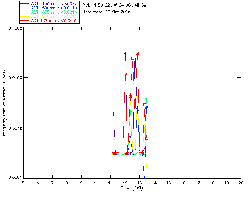Click the isolated purple plus marker near 11 GMT
Screen dimensions: 248x198
point(114,113)
